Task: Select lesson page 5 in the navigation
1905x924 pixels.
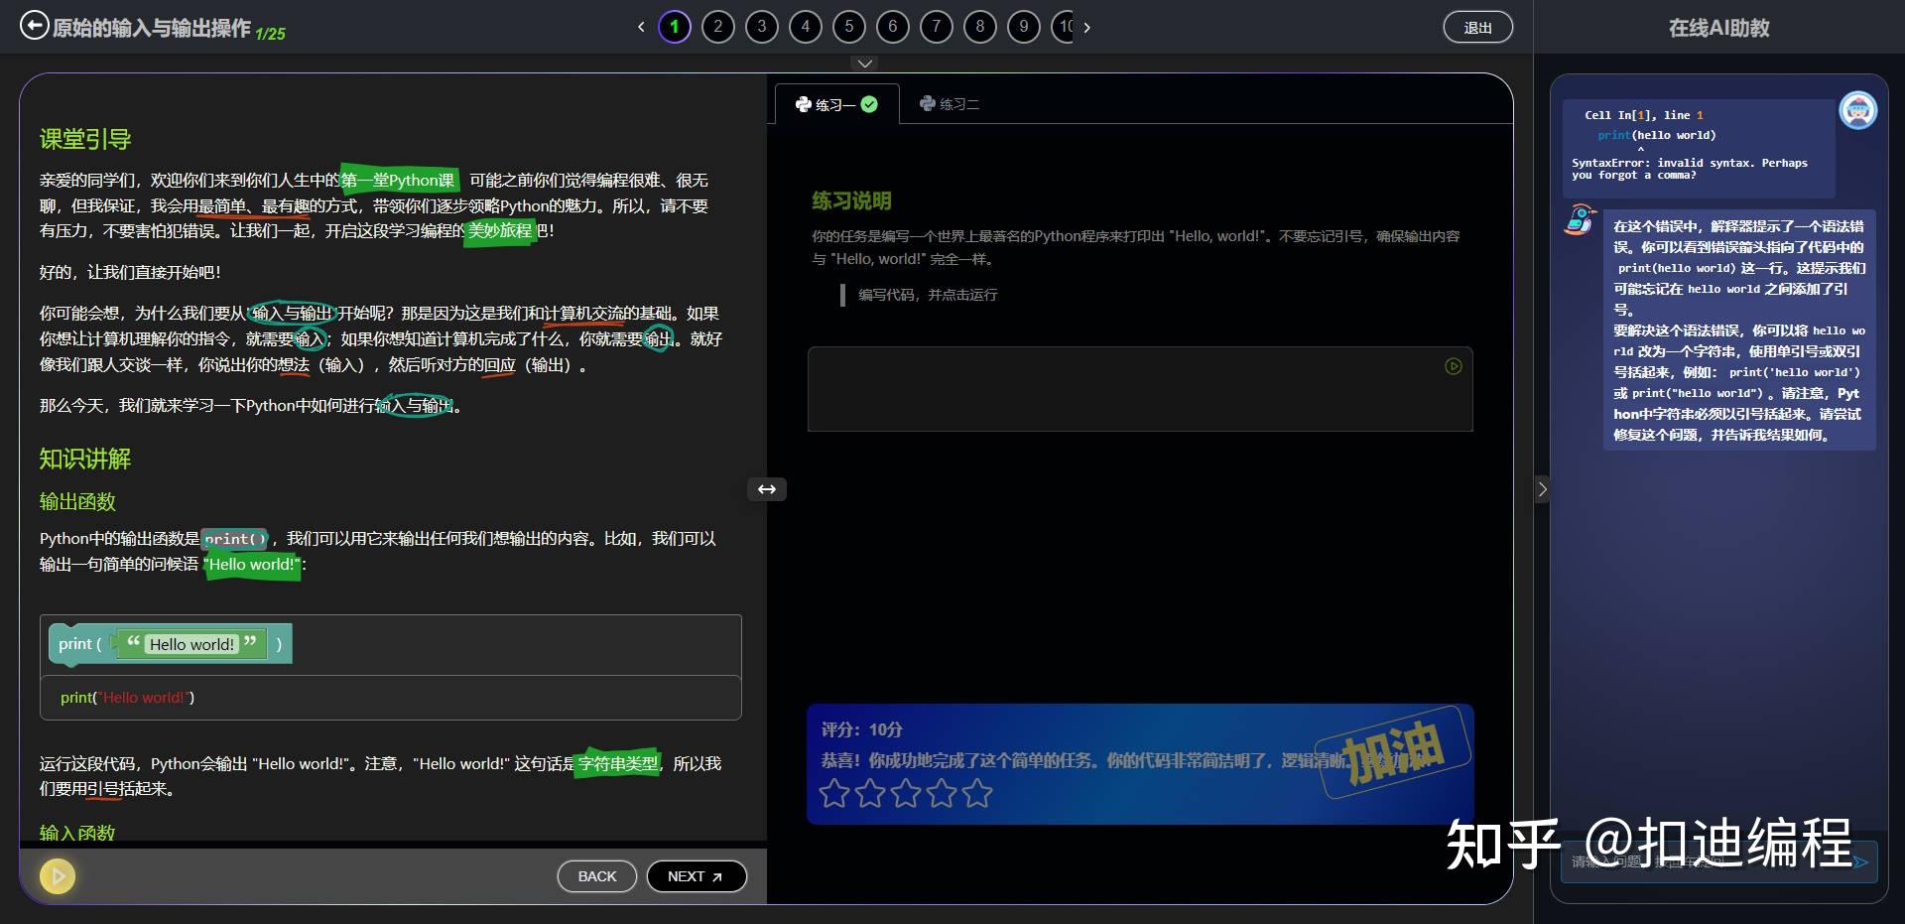Action: 848,27
